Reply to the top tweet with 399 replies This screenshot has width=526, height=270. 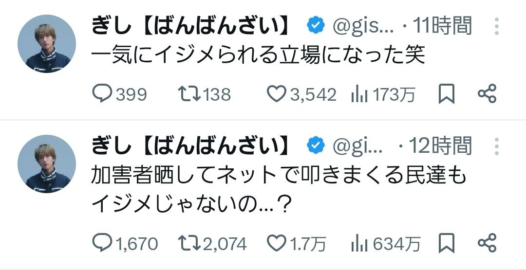coord(103,94)
